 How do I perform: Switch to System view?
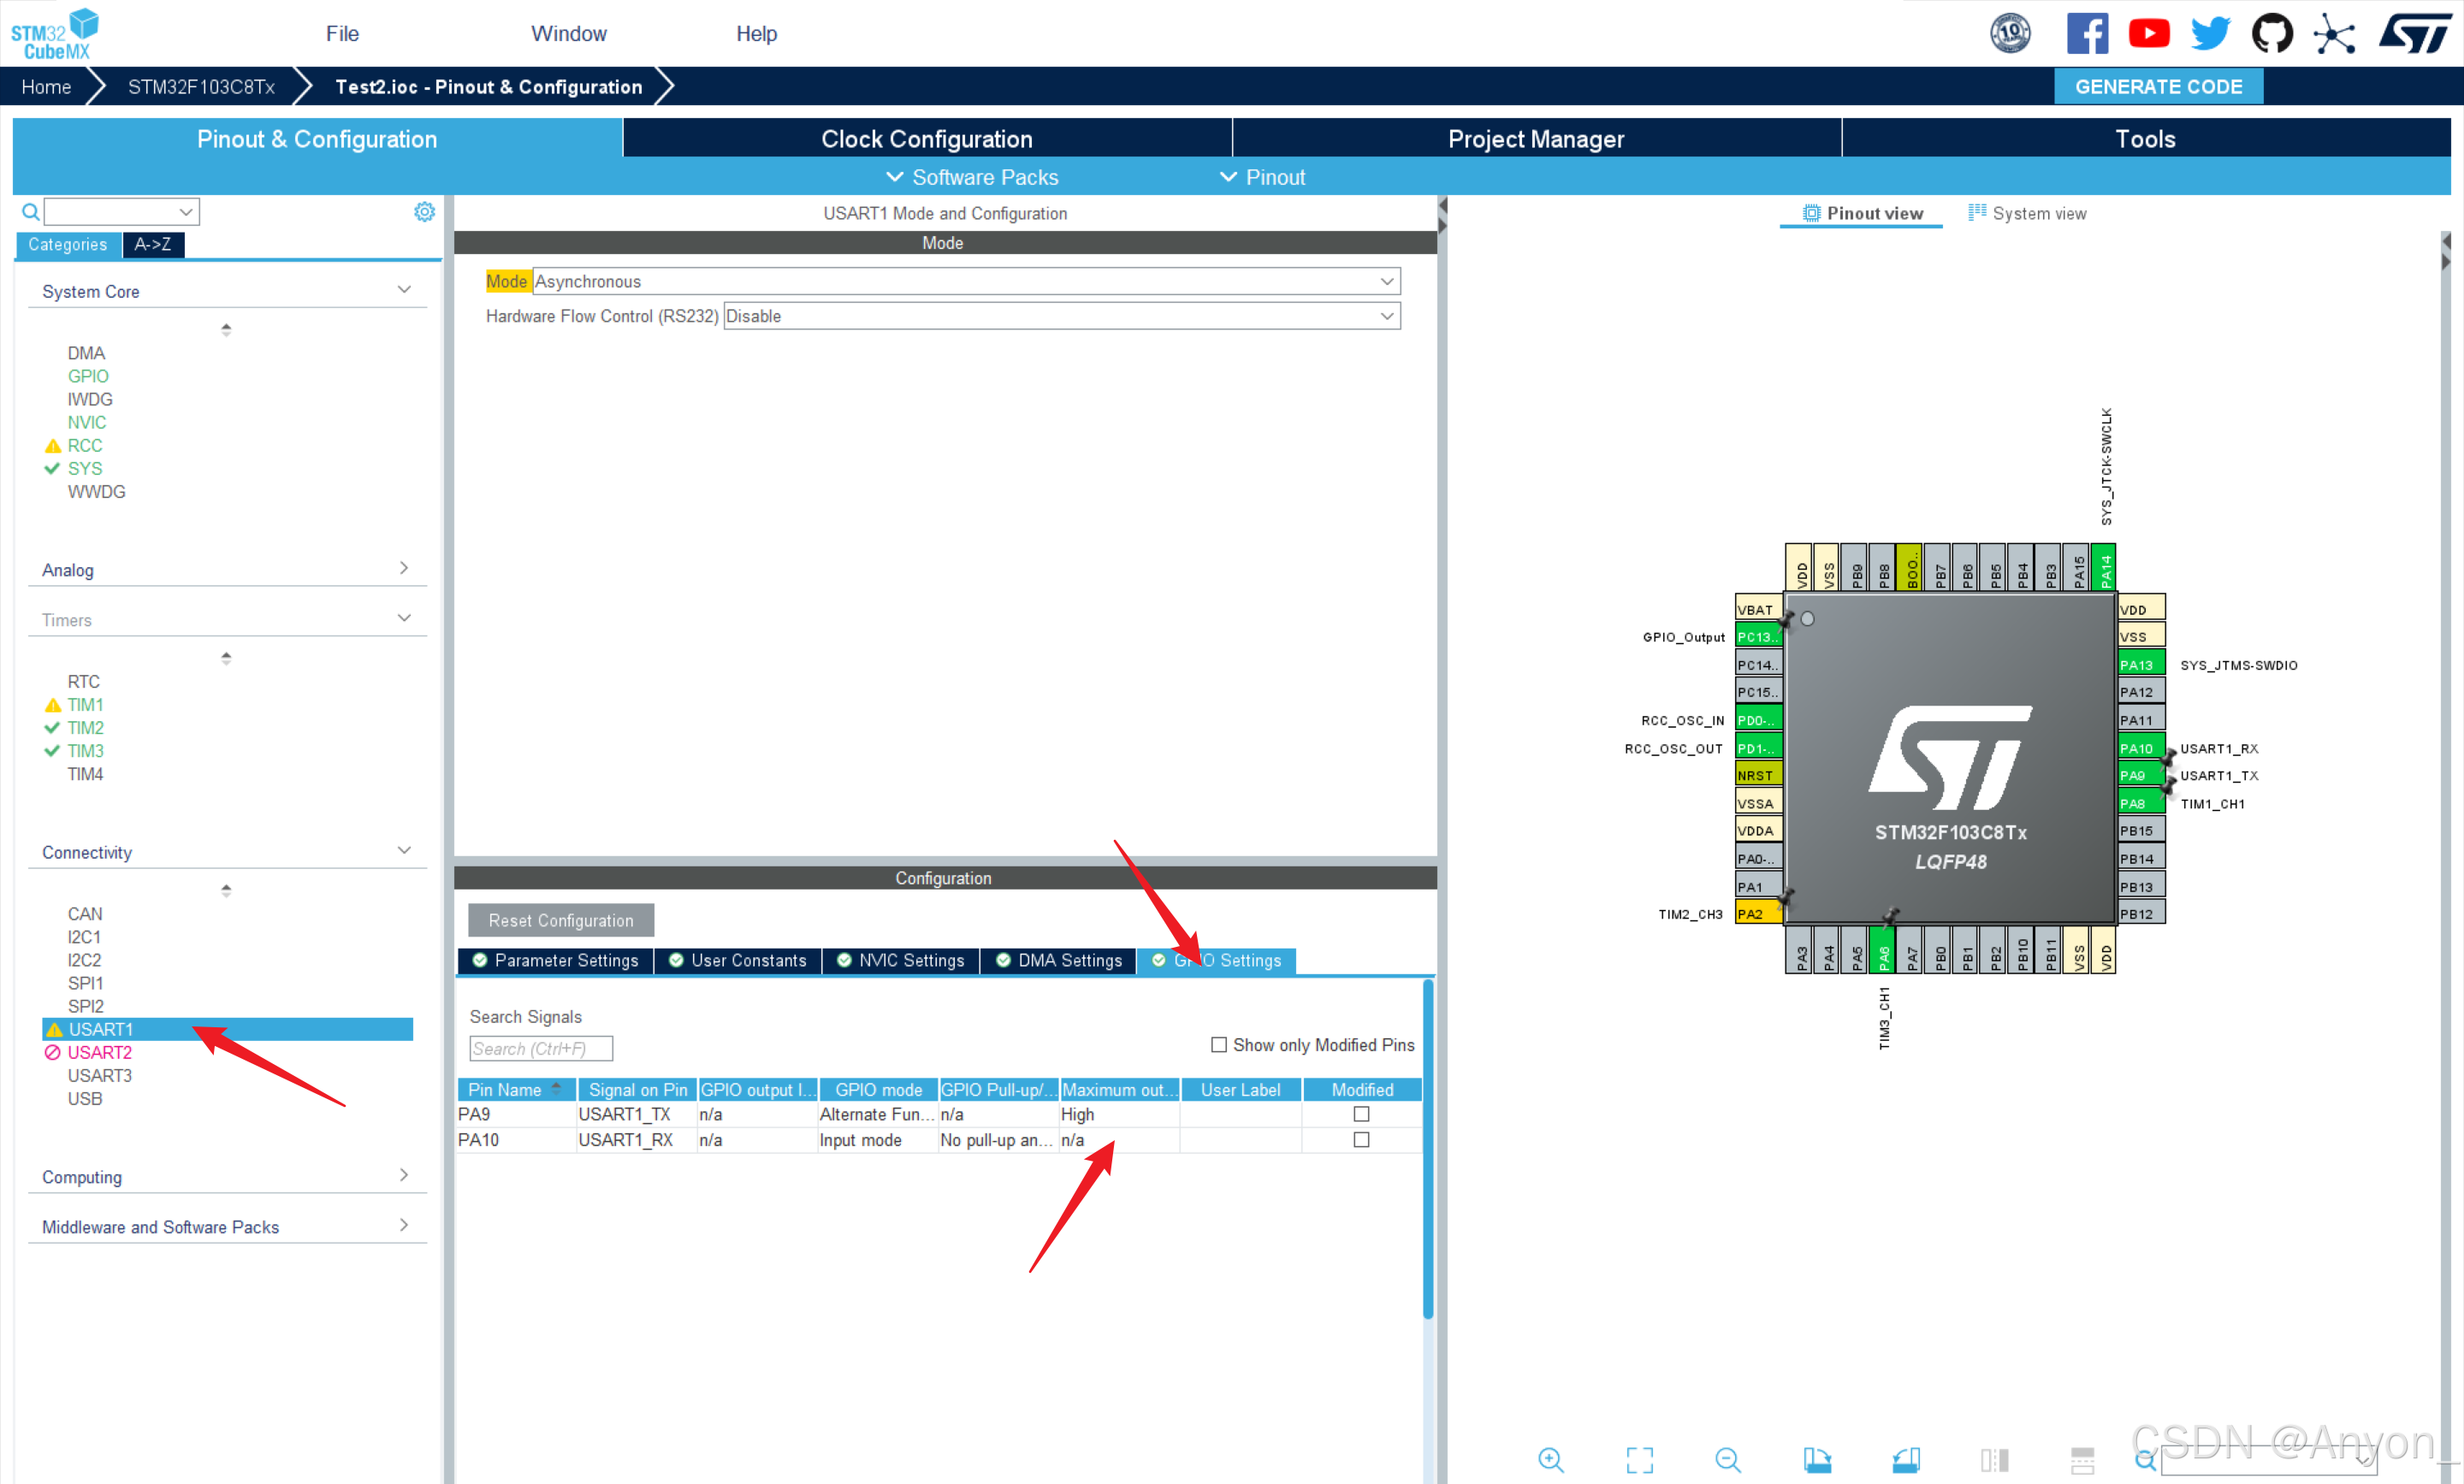click(2027, 213)
